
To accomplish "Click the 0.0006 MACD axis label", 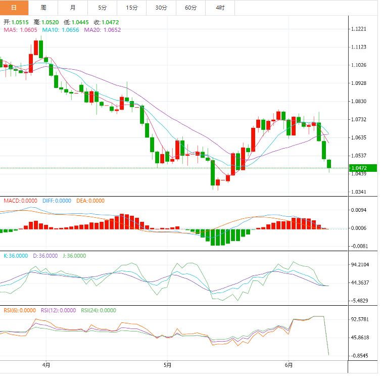I will (x=359, y=228).
